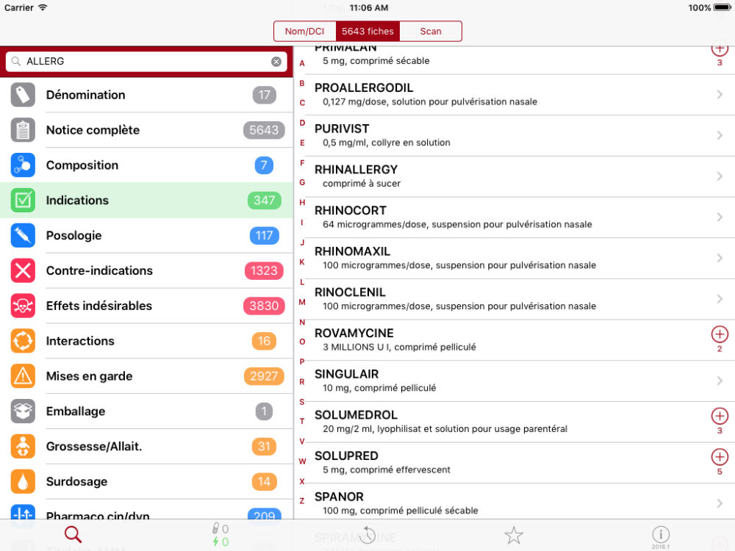Jump to letter S in index
Screen dimensions: 735x551
(x=302, y=402)
